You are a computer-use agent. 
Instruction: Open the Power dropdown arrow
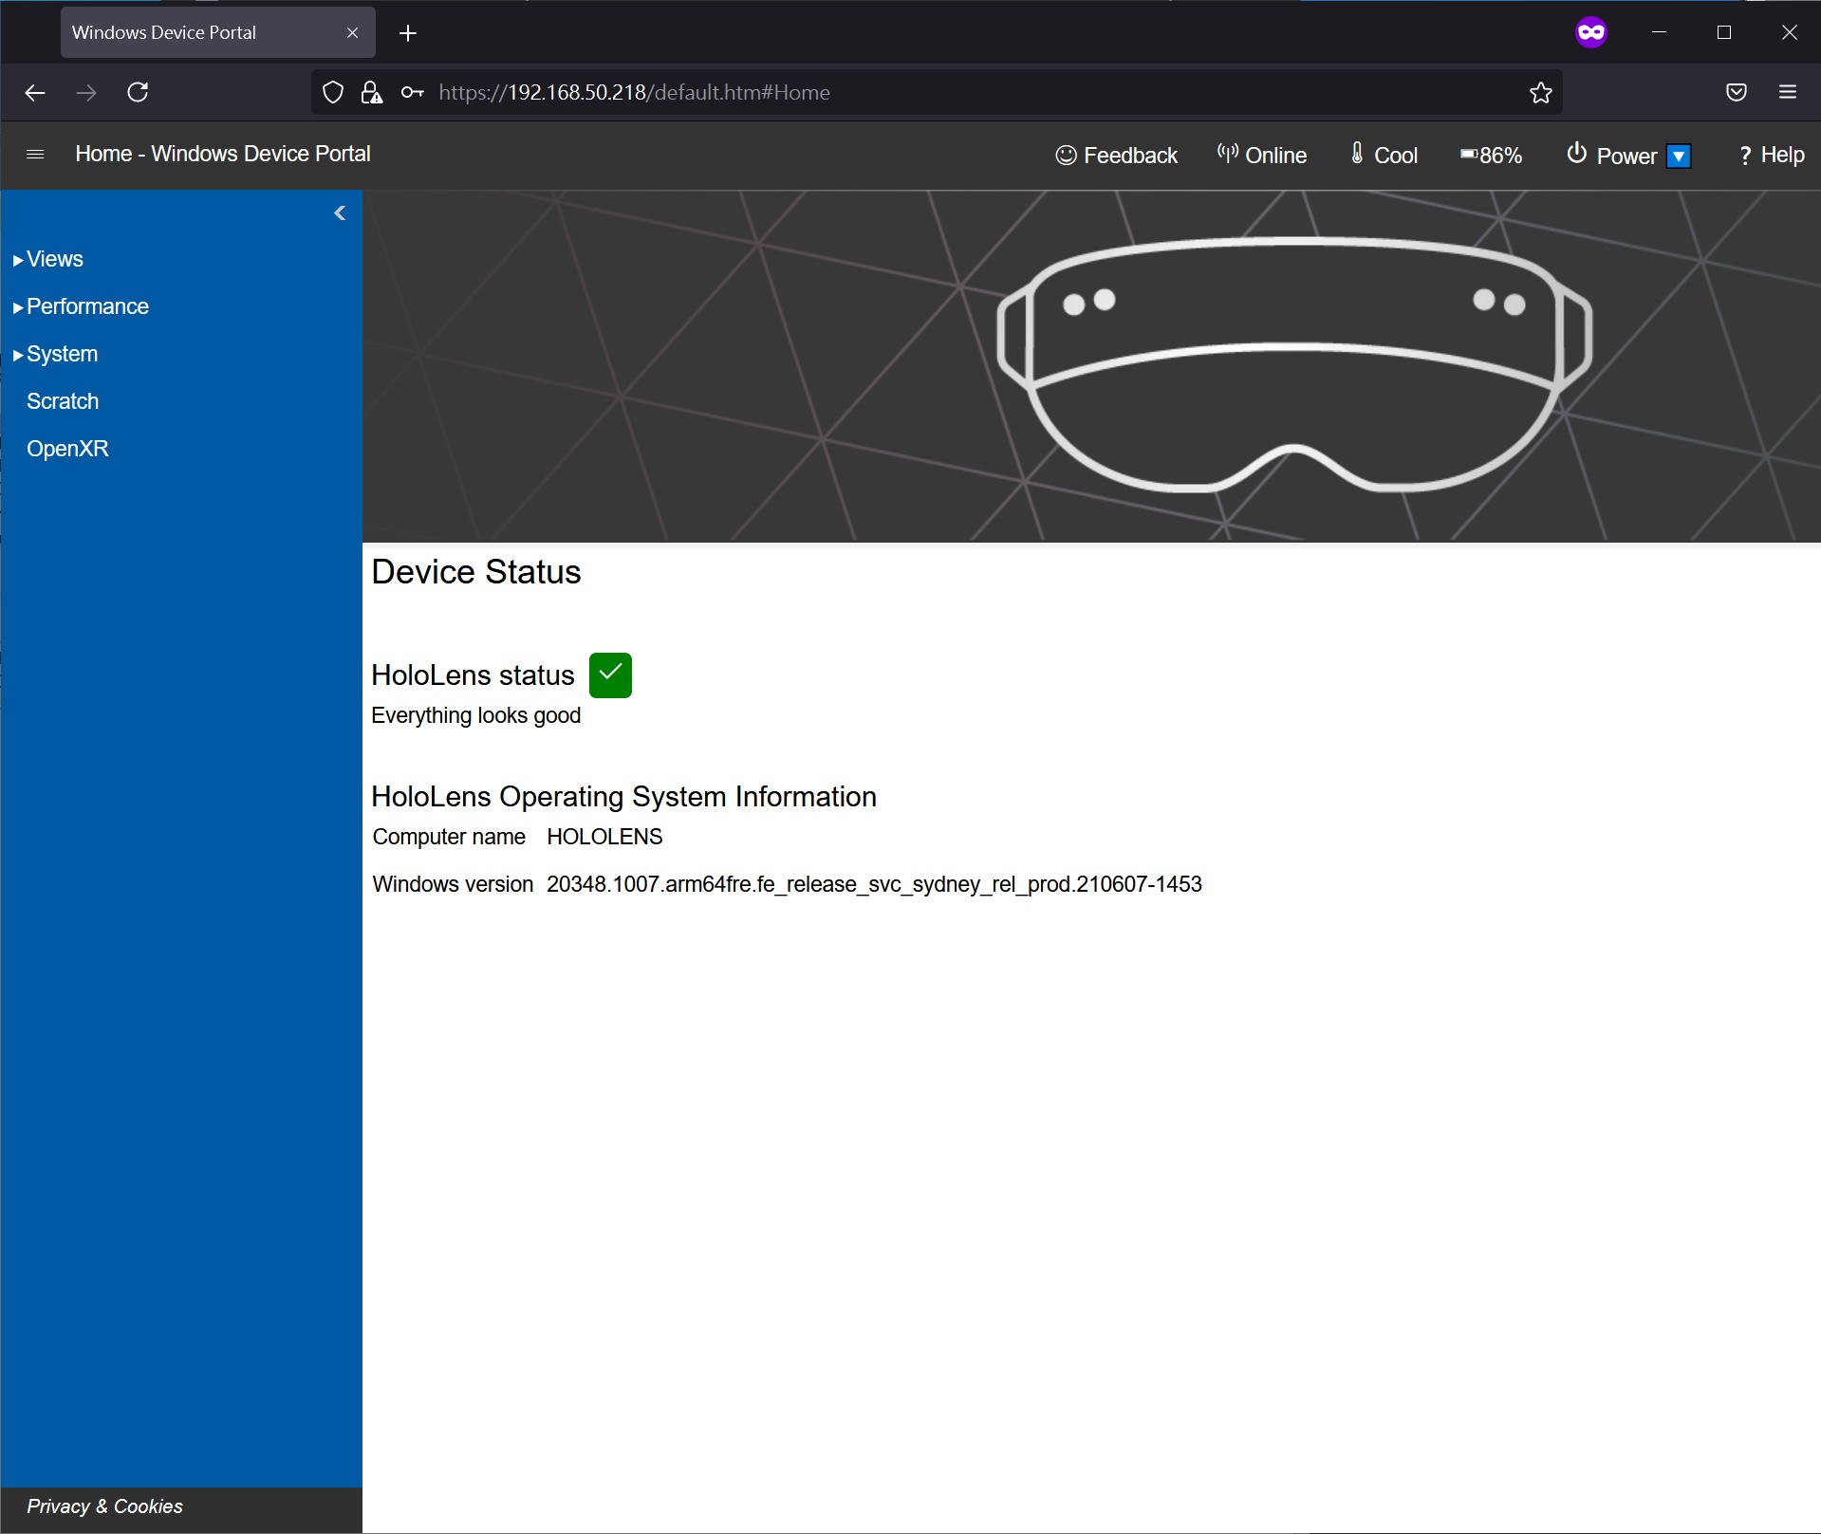point(1679,156)
